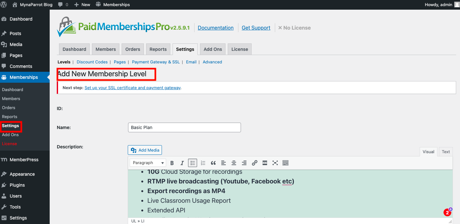
Task: Toggle italic formatting in editor
Action: click(182, 163)
